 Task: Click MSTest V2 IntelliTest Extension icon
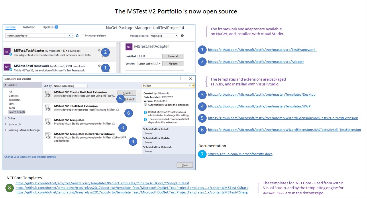48,108
